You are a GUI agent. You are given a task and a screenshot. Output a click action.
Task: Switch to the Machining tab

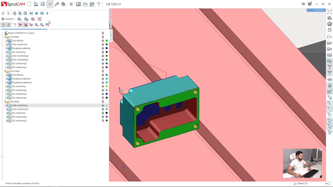(111, 23)
